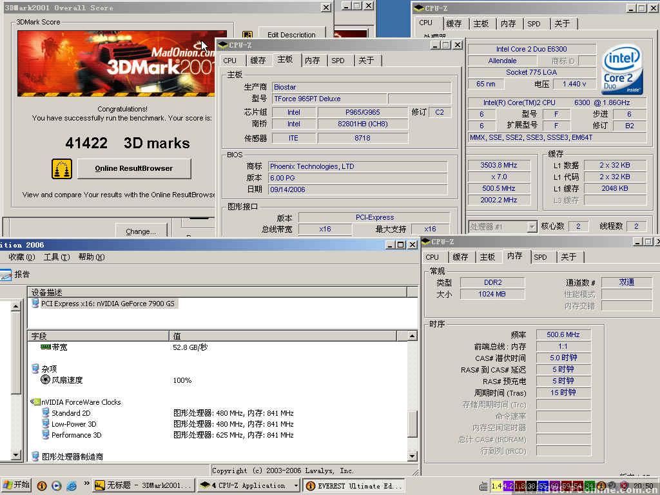The height and width of the screenshot is (495, 660).
Task: Launch EVEREST from the quick launch info icon
Action: click(x=42, y=486)
